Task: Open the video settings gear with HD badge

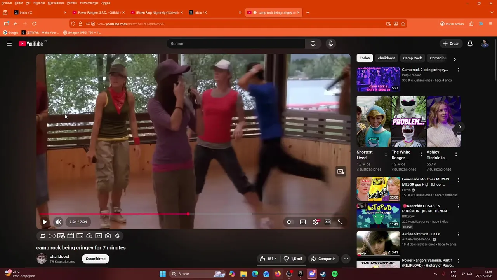Action: (x=315, y=222)
